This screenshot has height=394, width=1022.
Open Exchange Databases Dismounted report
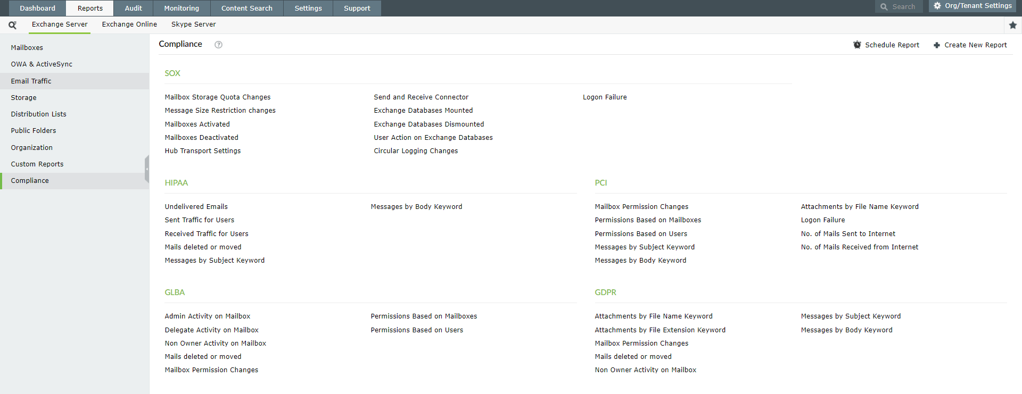click(x=429, y=124)
